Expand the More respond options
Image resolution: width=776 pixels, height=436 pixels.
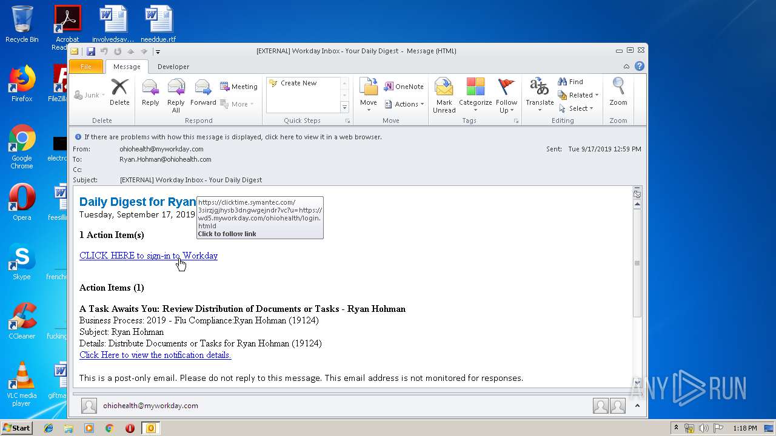tap(237, 104)
